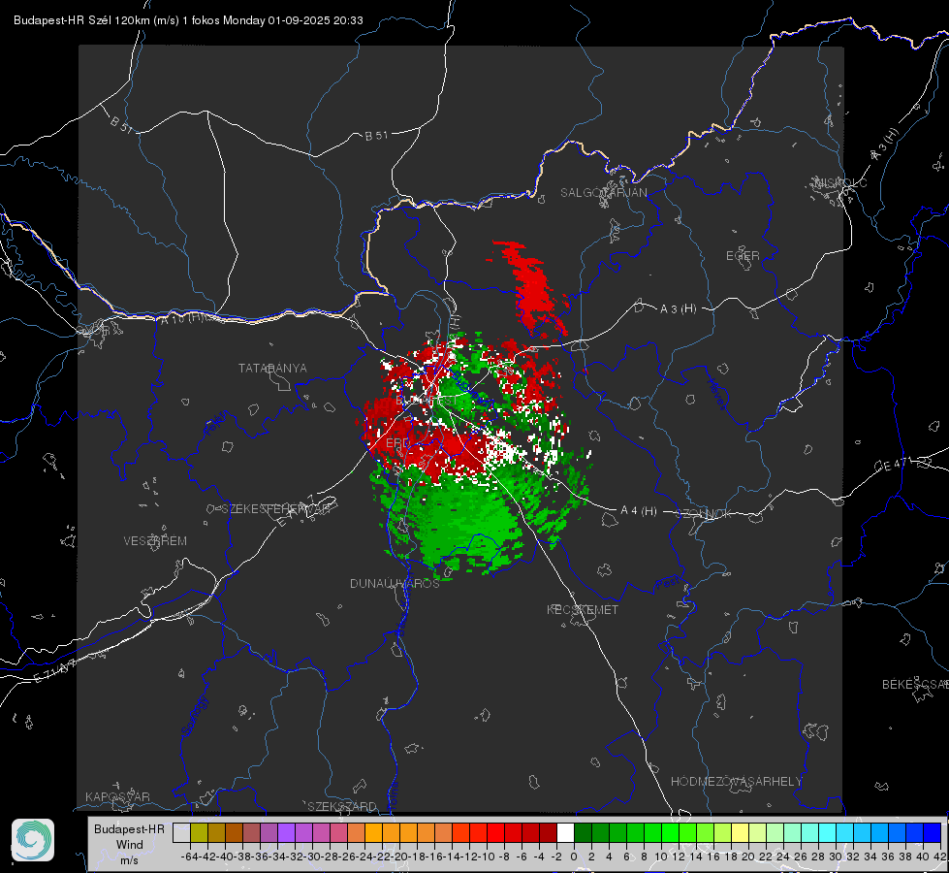Click the 'A 3 (H)' label west of Eger
This screenshot has width=949, height=873.
click(678, 309)
